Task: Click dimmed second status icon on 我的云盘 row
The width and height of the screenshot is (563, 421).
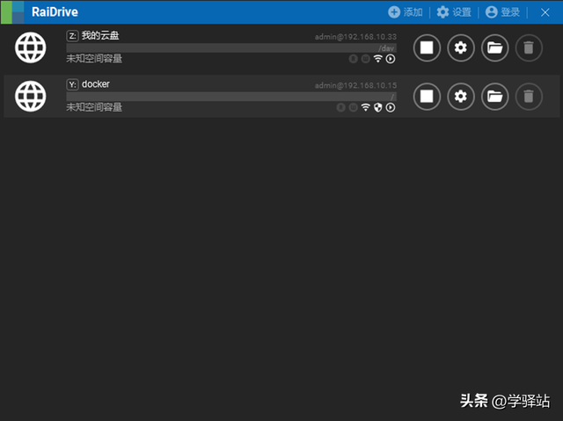Action: click(x=366, y=59)
